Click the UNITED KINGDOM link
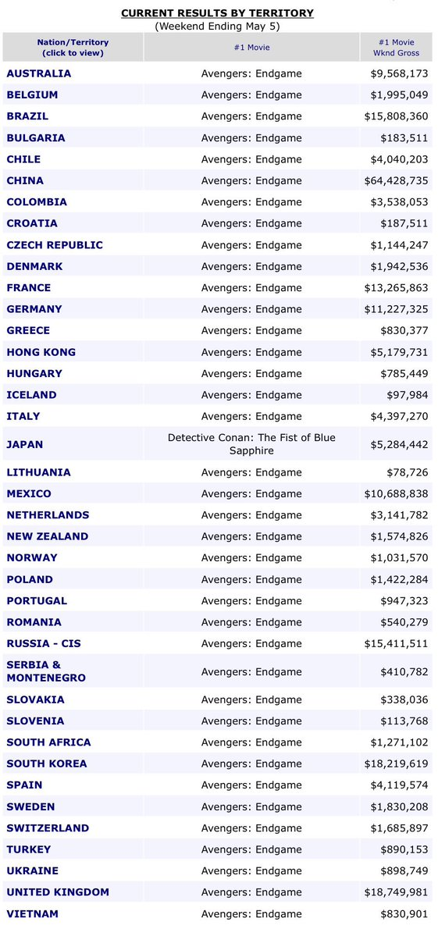The height and width of the screenshot is (936, 438). [58, 892]
